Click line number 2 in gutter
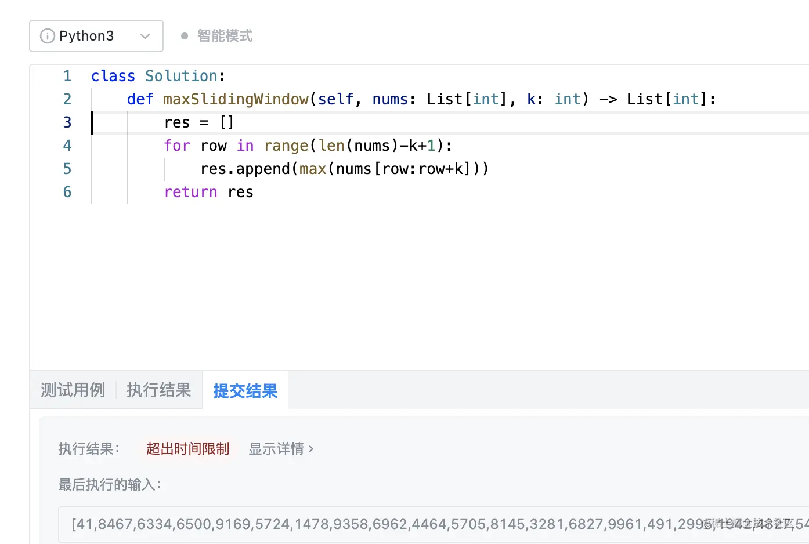Screen dimensions: 809x544 pyautogui.click(x=67, y=99)
